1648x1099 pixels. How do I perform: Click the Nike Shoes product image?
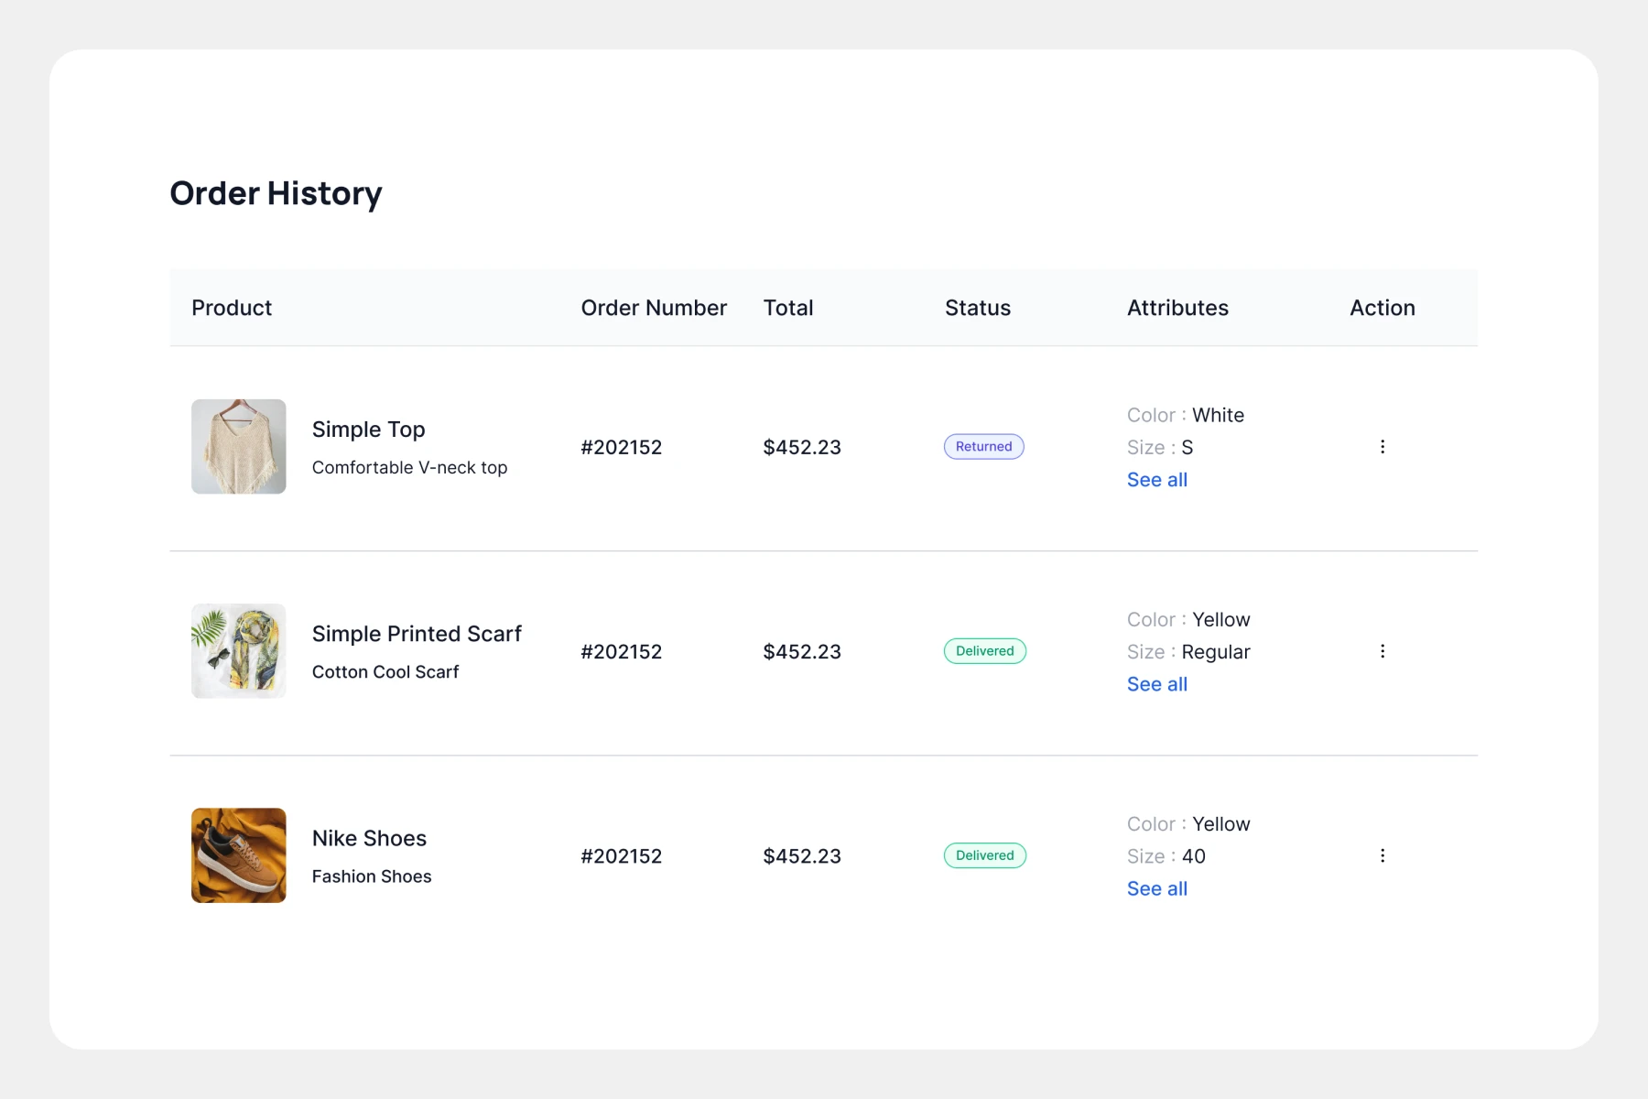coord(238,855)
